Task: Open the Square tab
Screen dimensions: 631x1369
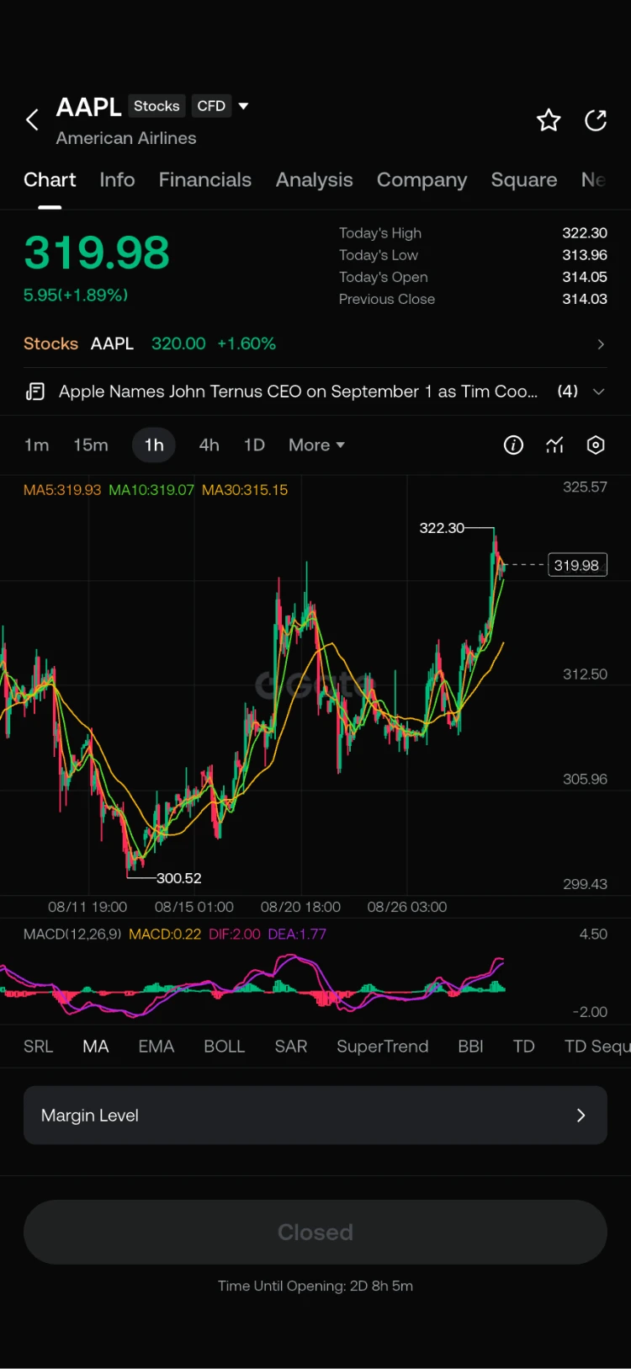Action: click(524, 180)
